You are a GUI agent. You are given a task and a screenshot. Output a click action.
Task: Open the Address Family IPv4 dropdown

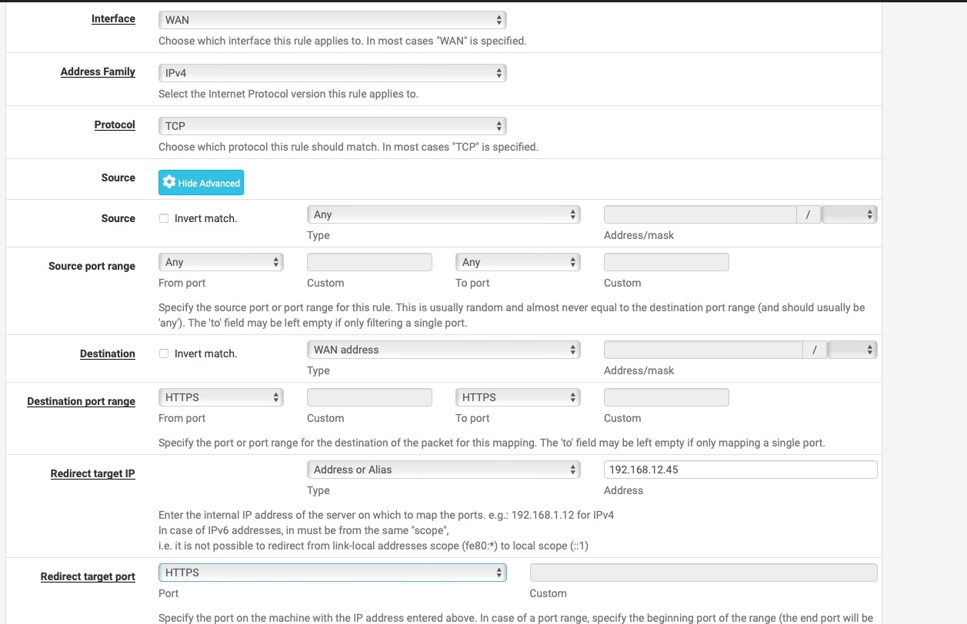332,73
